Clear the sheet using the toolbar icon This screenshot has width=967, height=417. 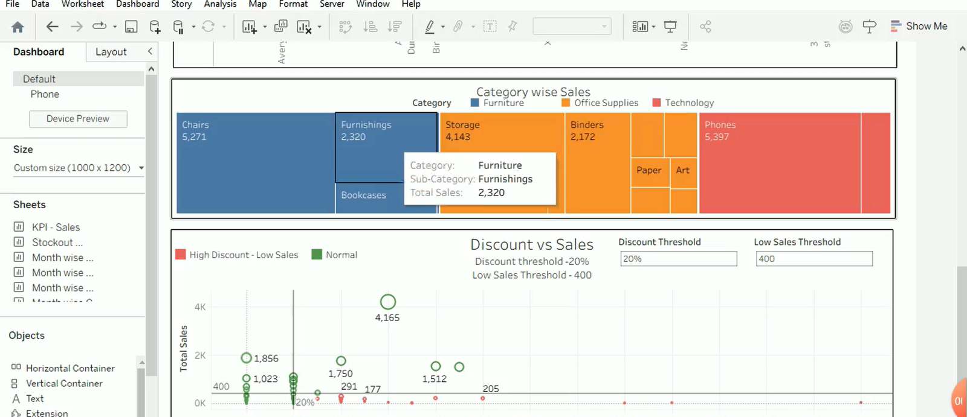click(x=303, y=27)
